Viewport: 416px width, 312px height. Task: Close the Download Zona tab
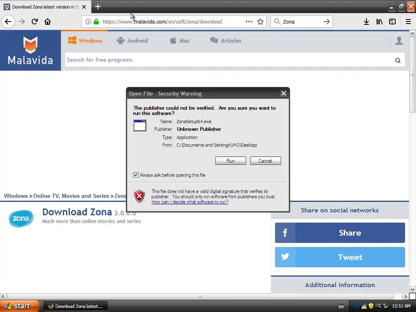(84, 7)
